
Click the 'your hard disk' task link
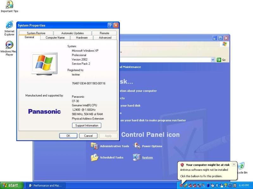130,106
